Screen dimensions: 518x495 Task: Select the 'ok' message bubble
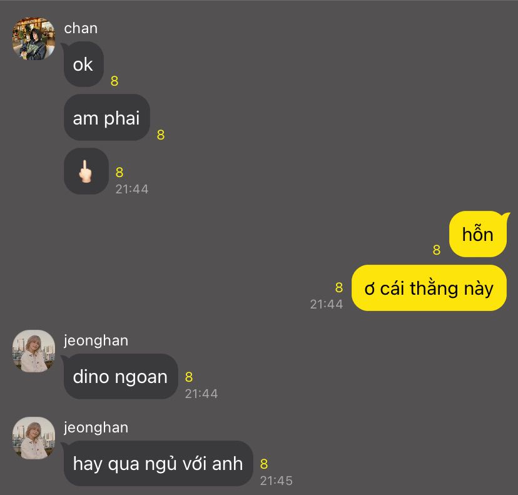coord(83,64)
